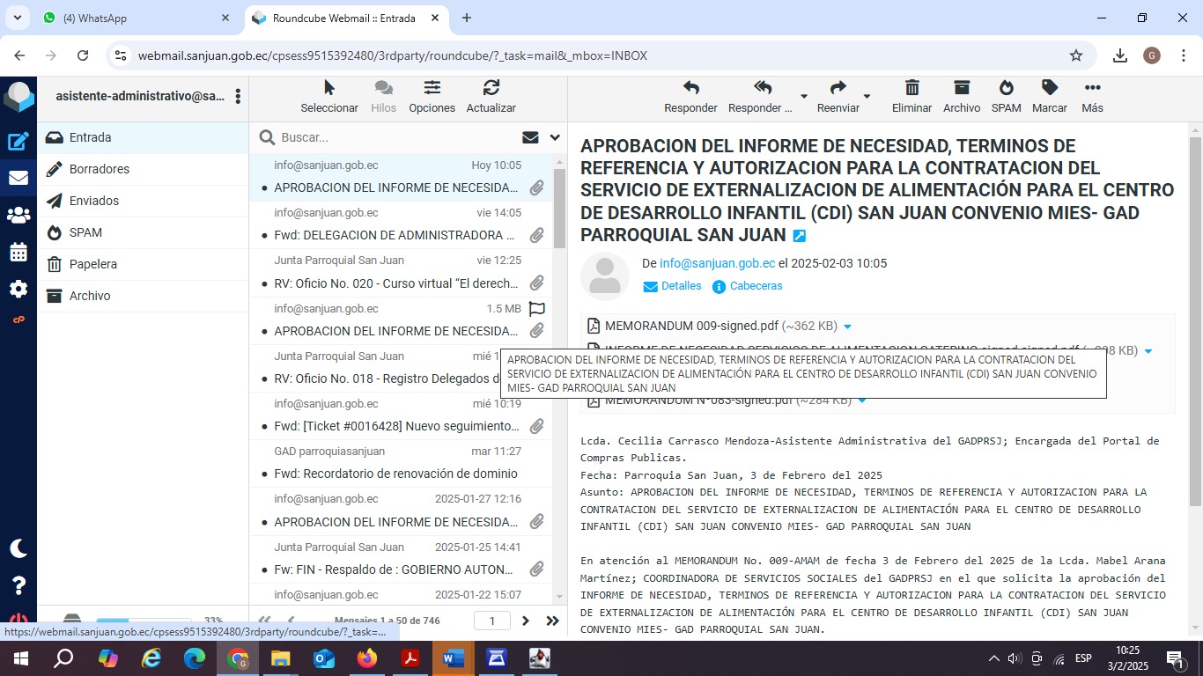The width and height of the screenshot is (1203, 676).
Task: Open Settings gear in left sidebar
Action: click(x=18, y=290)
